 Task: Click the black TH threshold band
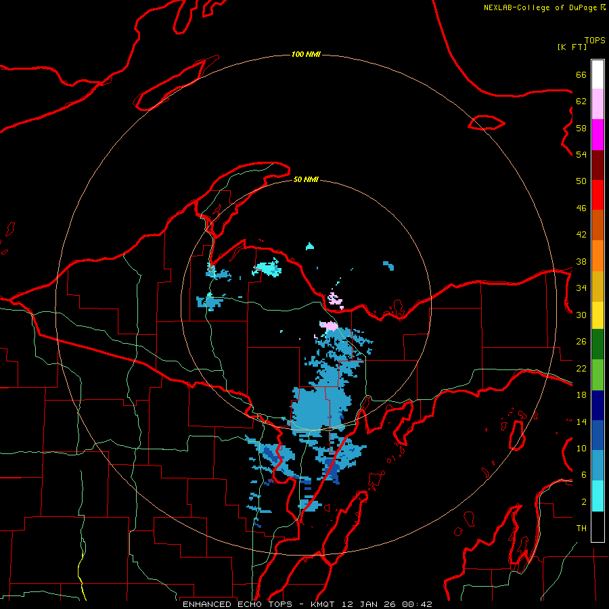(597, 526)
